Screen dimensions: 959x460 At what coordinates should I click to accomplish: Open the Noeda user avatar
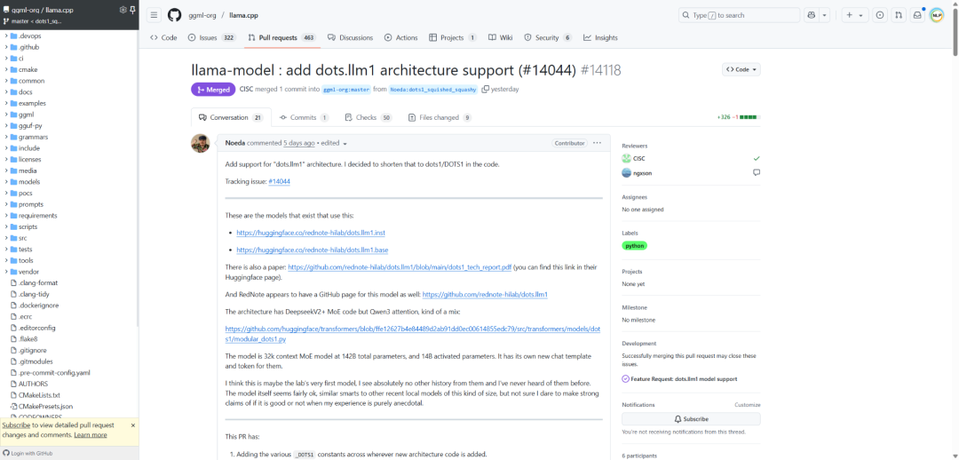[x=201, y=143]
